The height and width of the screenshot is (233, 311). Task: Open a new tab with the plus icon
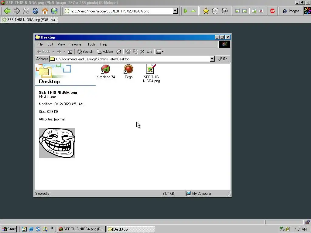click(x=254, y=11)
